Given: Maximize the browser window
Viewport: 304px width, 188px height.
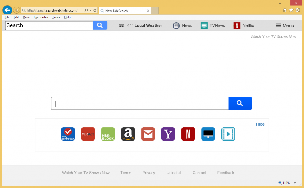Looking at the screenshot, I should click(287, 3).
